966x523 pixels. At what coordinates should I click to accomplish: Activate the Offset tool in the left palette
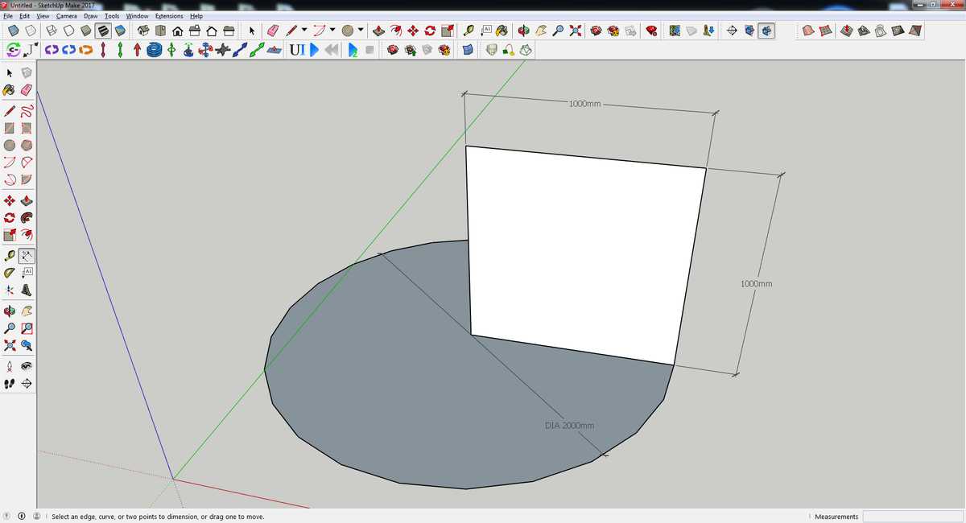pos(27,235)
